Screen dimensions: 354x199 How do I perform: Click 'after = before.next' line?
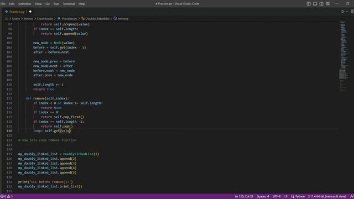point(51,52)
